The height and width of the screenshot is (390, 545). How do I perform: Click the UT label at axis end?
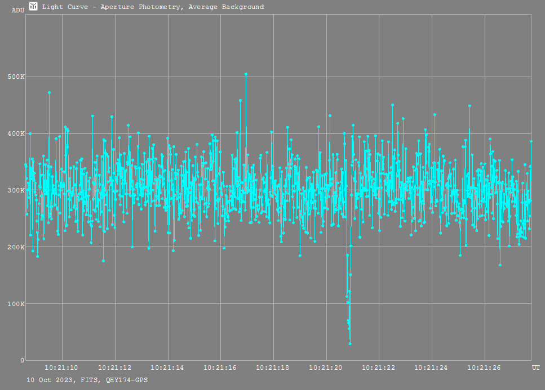click(535, 368)
